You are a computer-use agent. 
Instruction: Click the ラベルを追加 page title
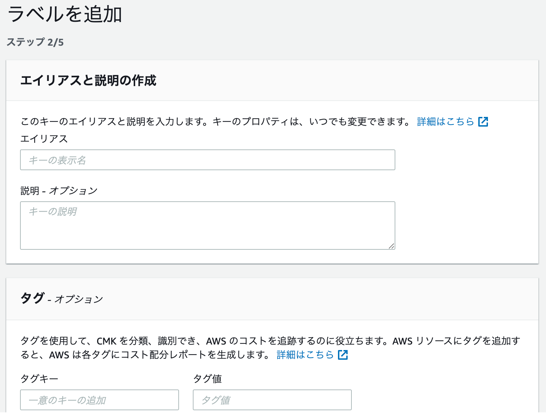65,15
